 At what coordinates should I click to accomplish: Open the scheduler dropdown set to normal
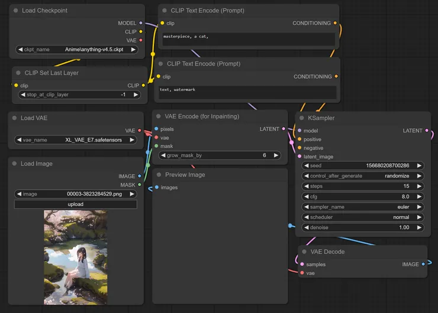pyautogui.click(x=363, y=217)
